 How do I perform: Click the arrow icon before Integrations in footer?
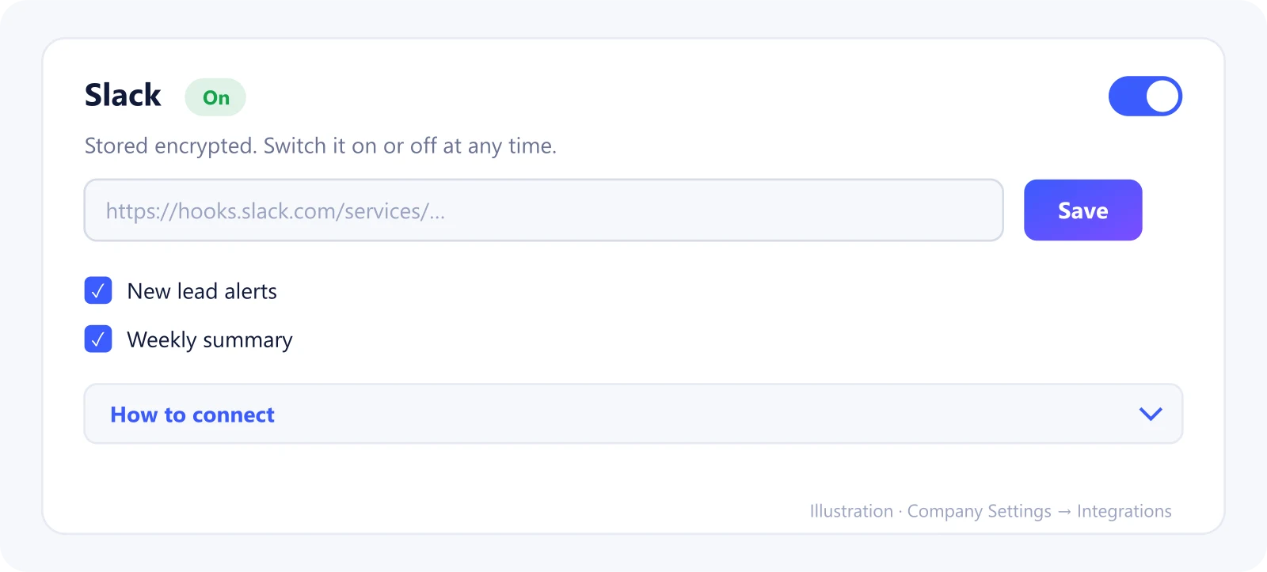pyautogui.click(x=1064, y=512)
